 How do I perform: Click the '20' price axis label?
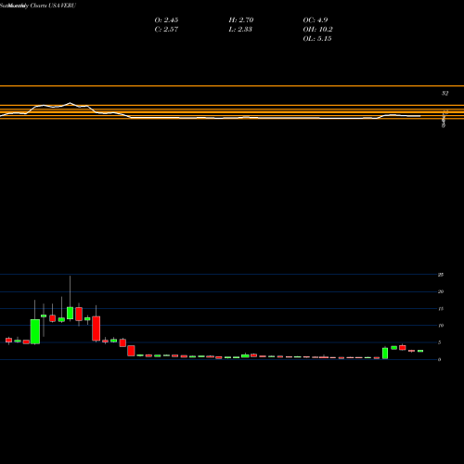point(441,291)
